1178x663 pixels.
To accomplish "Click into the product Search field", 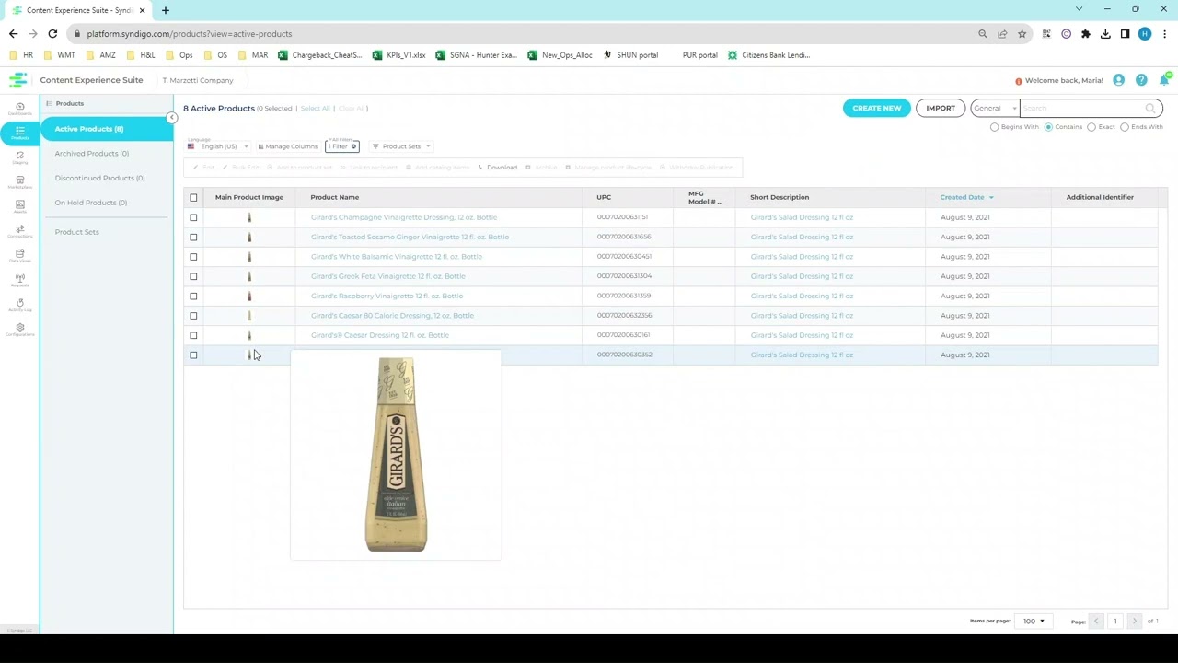I will tap(1082, 108).
